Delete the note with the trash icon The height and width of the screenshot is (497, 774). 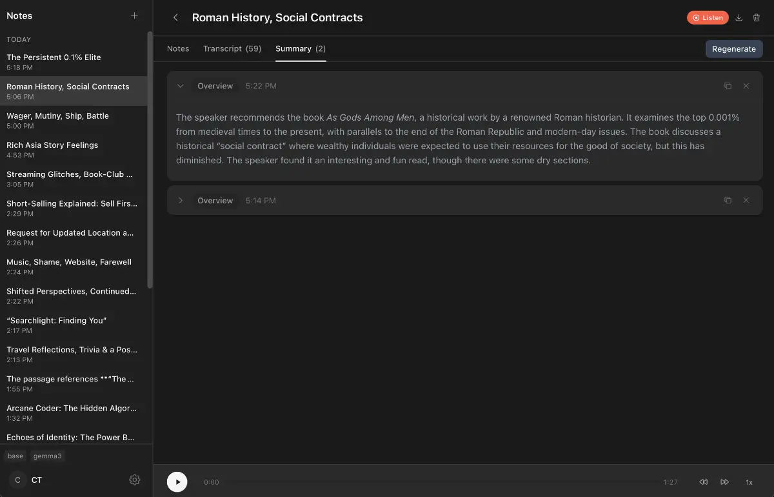pos(757,18)
